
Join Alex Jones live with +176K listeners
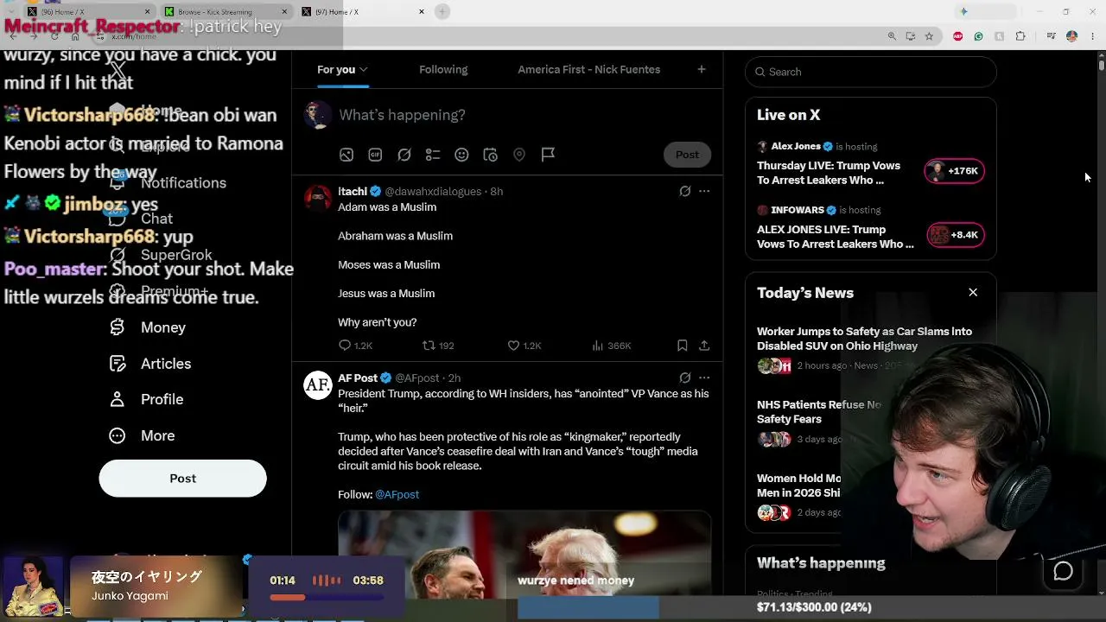[x=954, y=171]
